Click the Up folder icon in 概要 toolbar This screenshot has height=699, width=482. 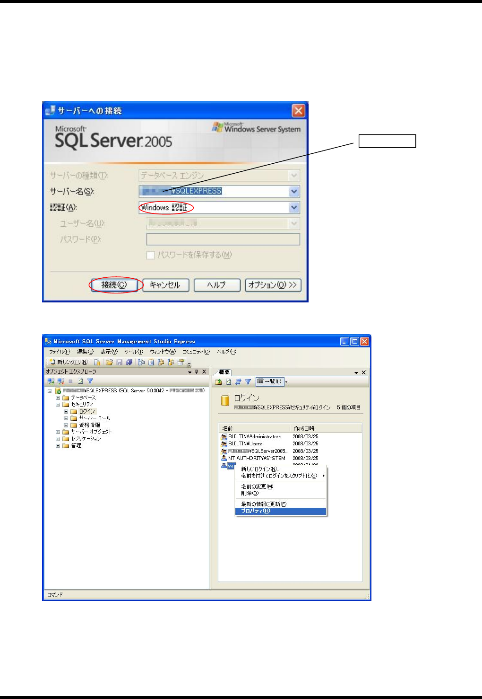coord(218,381)
